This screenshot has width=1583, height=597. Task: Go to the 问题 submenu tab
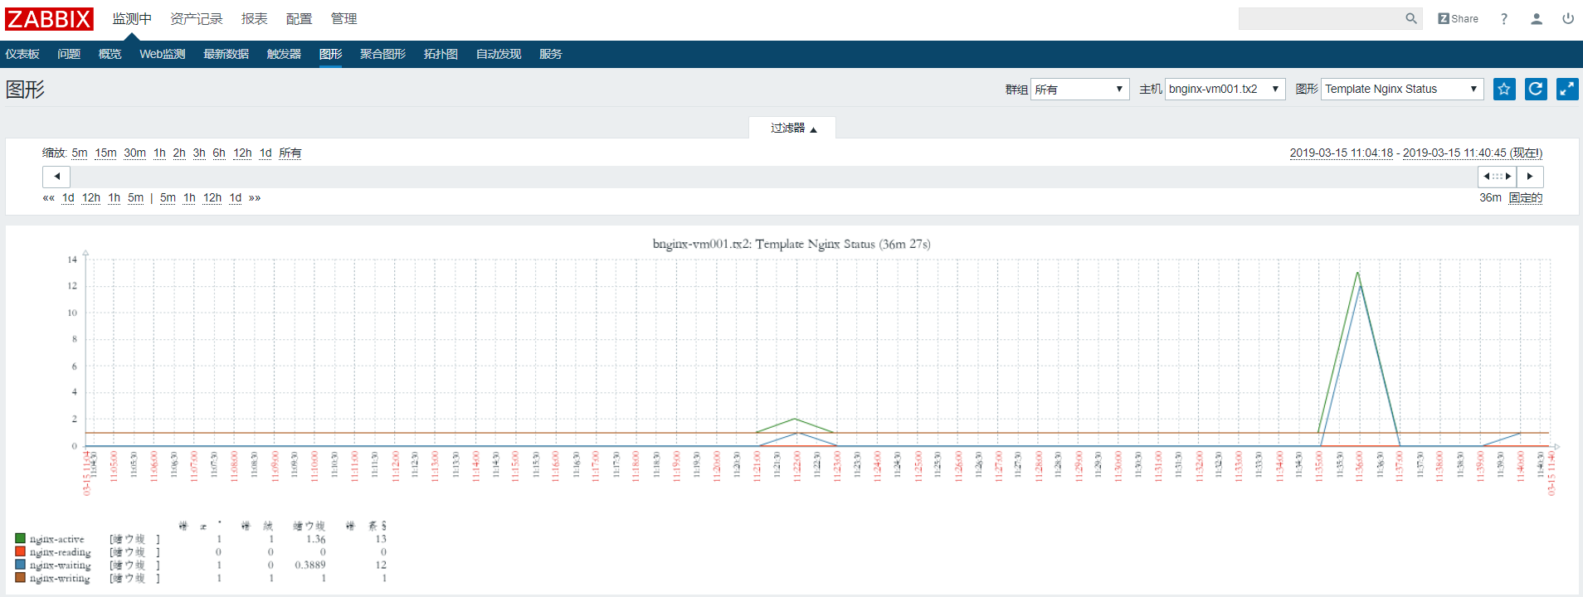(x=69, y=54)
